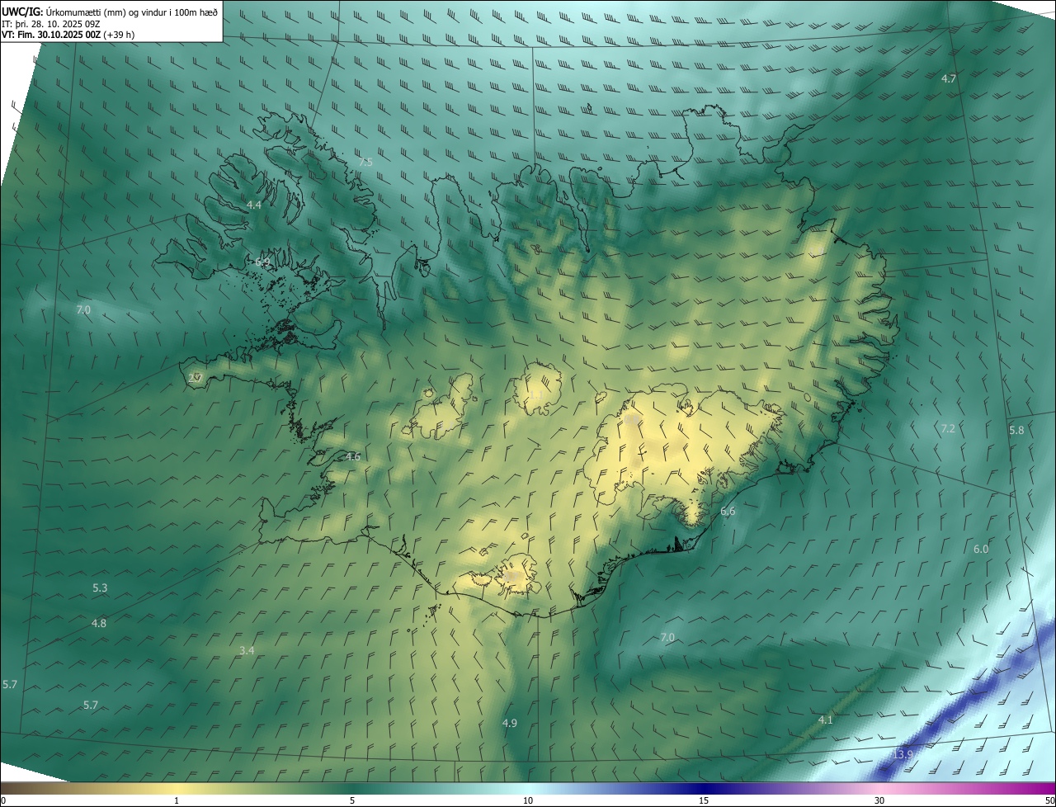Click the 4.4 value over the Westfjords

click(254, 205)
